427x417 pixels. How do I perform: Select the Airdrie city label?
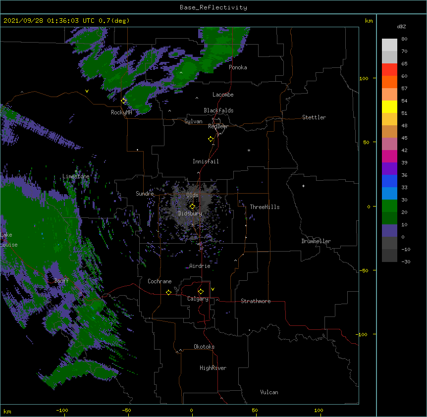200,266
